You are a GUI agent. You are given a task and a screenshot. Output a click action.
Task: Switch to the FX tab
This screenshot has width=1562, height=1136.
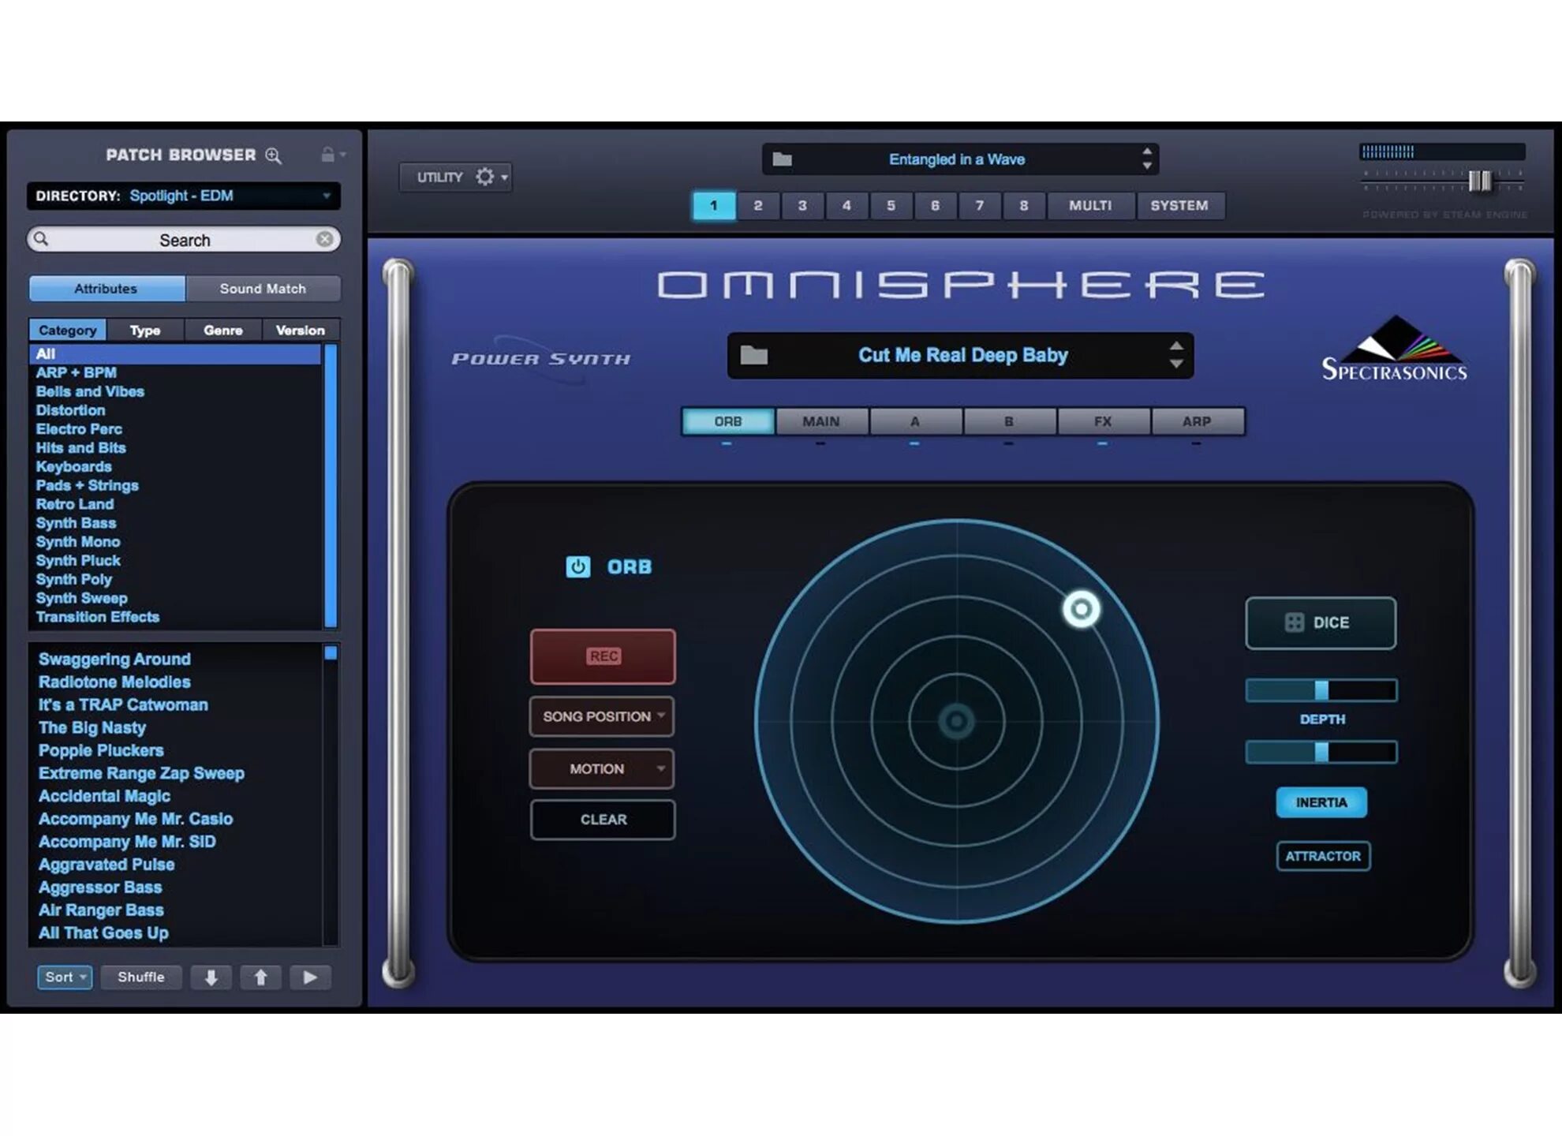point(1102,421)
